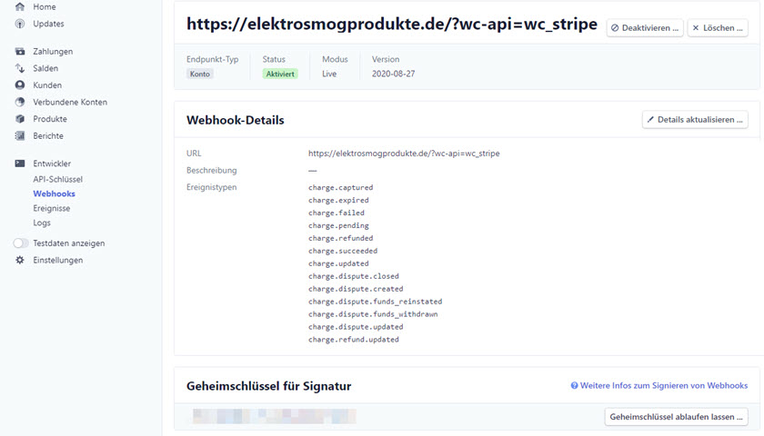Open Weitere Infos zum Signieren von Webhooks
Viewport: 764px width, 436px height.
tap(659, 385)
